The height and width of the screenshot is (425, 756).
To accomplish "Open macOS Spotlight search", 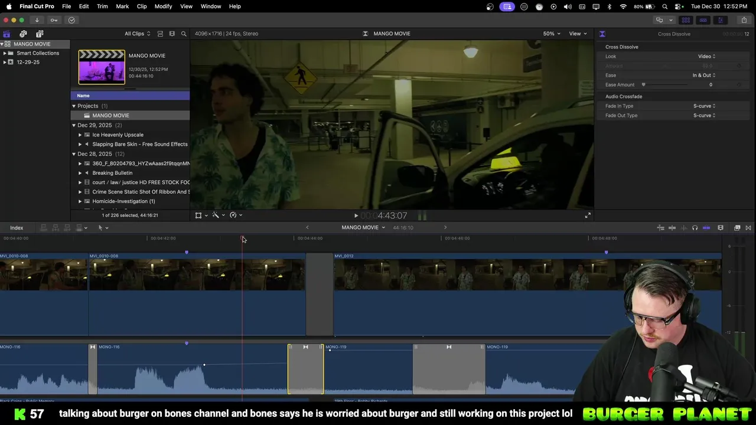I will pyautogui.click(x=665, y=6).
